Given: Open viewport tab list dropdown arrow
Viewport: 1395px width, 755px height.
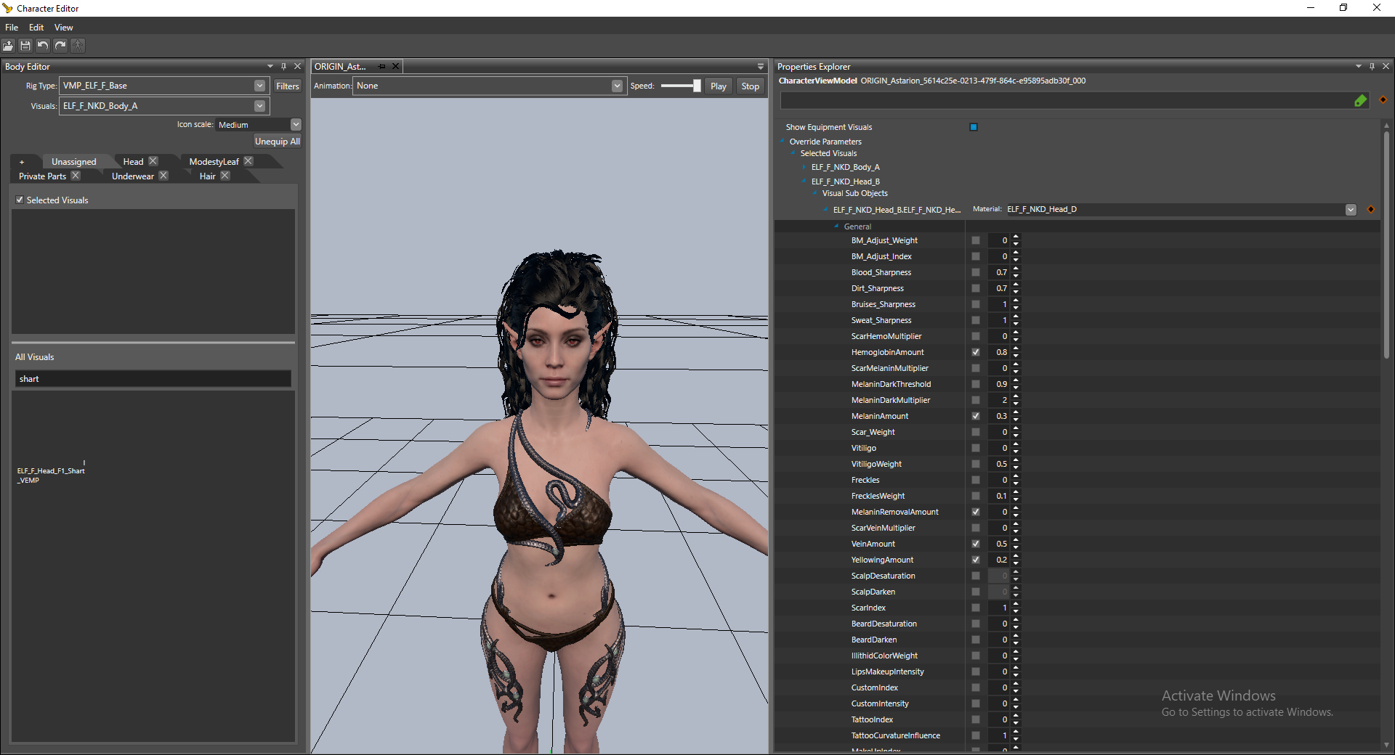Looking at the screenshot, I should click(761, 66).
